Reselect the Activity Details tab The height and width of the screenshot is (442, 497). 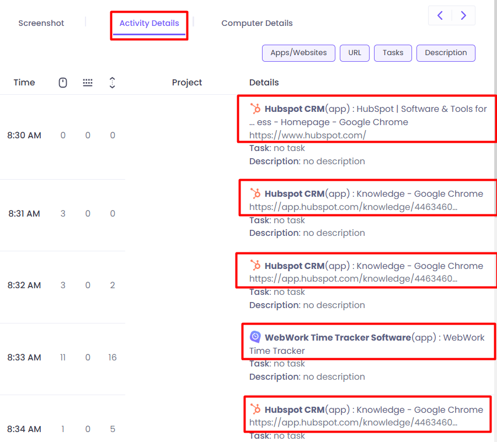149,23
